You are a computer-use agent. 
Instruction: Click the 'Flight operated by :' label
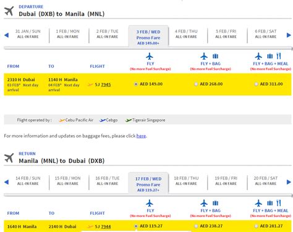click(x=35, y=120)
